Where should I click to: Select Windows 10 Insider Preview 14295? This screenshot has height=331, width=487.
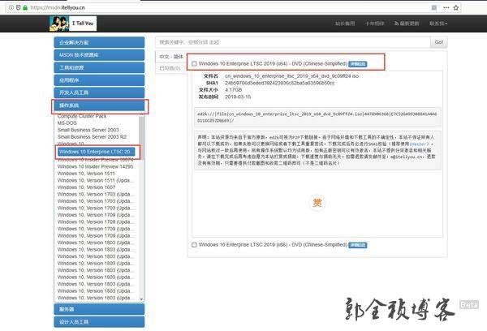click(x=95, y=166)
